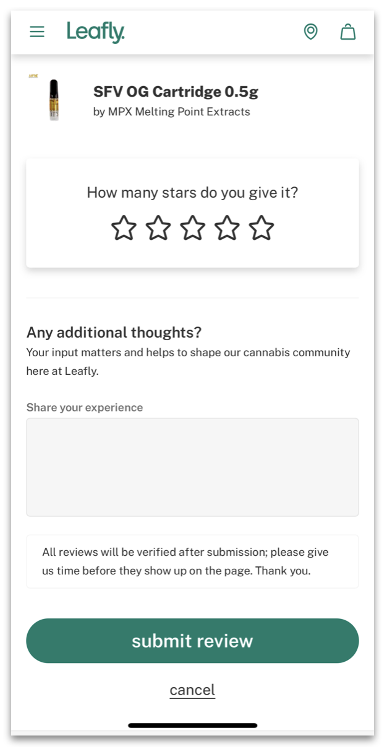Open the hamburger menu
387x751 pixels.
coord(37,32)
